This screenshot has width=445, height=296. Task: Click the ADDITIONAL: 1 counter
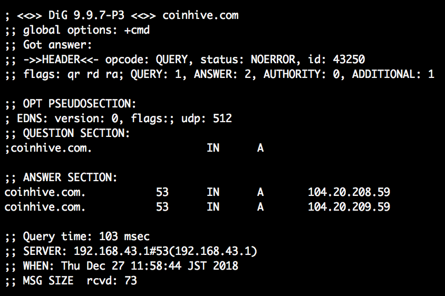click(393, 74)
